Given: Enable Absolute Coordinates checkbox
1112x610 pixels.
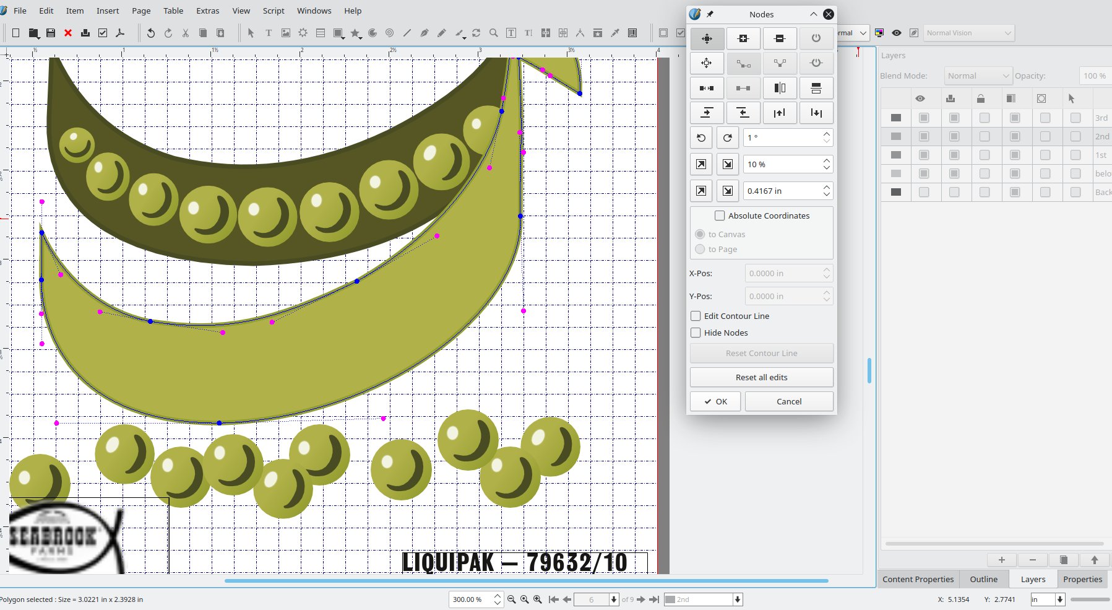Looking at the screenshot, I should click(x=720, y=216).
